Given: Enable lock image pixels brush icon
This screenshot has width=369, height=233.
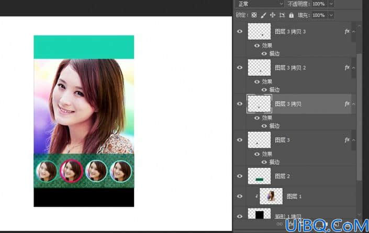Looking at the screenshot, I should click(x=263, y=15).
